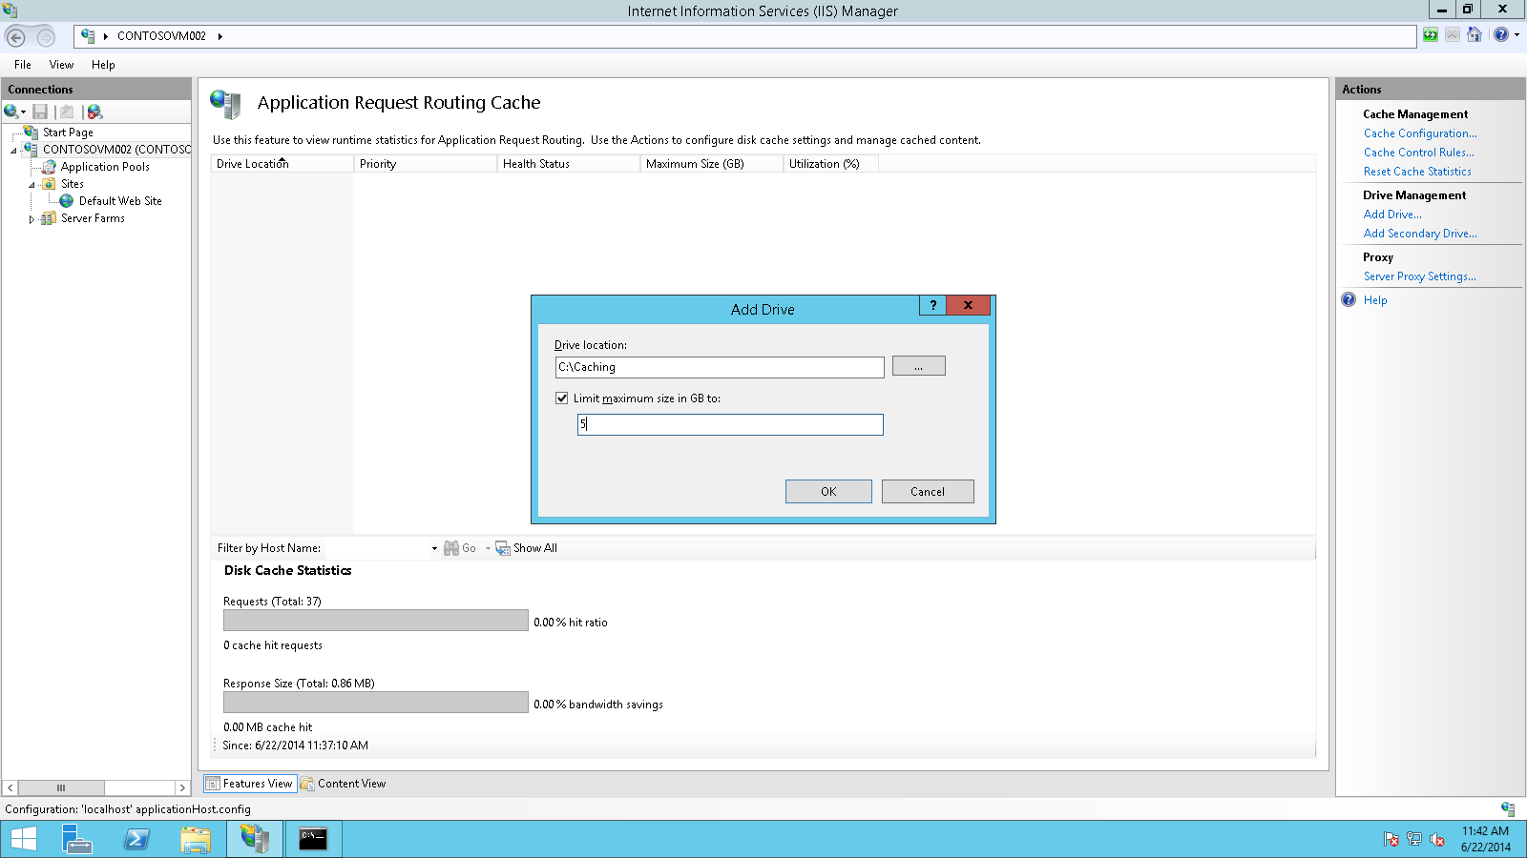Click the Utilization (%) column header
Image resolution: width=1527 pixels, height=858 pixels.
(831, 164)
